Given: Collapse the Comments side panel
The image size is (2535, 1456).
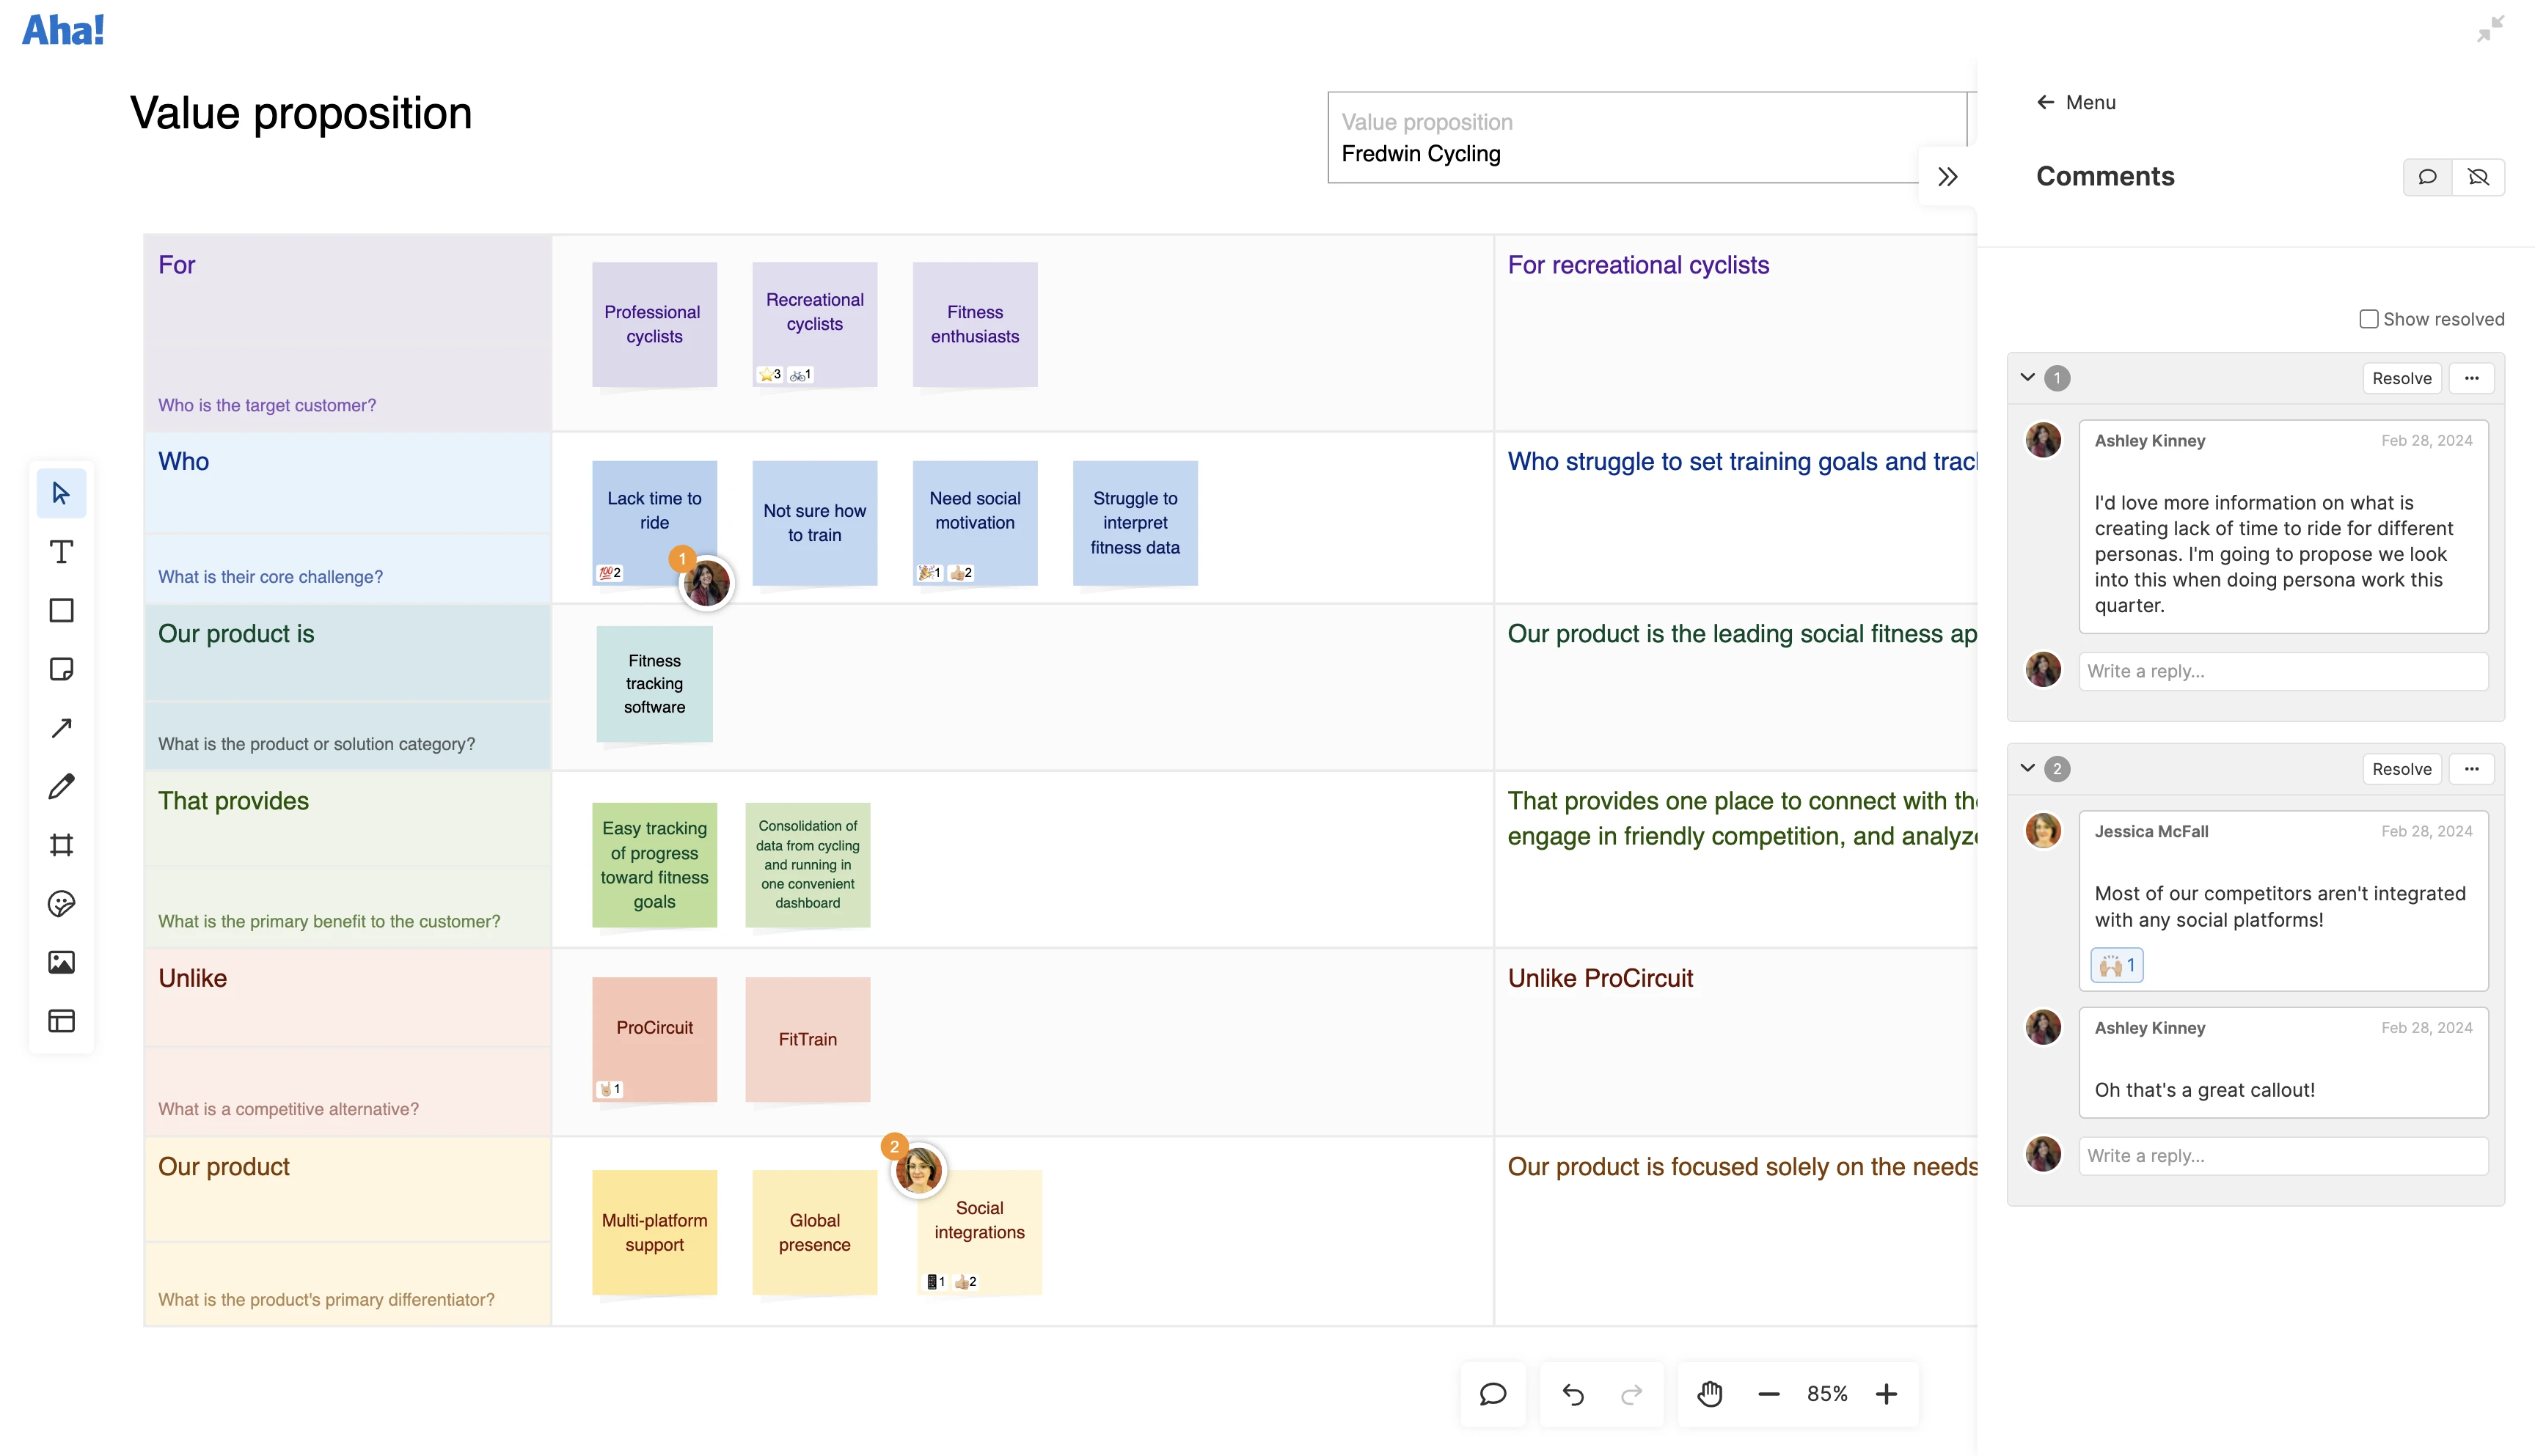Looking at the screenshot, I should (1947, 177).
